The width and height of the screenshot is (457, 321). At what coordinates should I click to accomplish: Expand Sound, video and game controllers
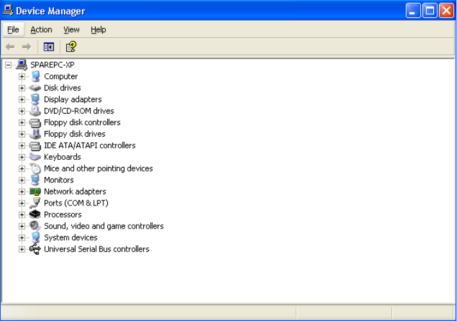(x=22, y=226)
